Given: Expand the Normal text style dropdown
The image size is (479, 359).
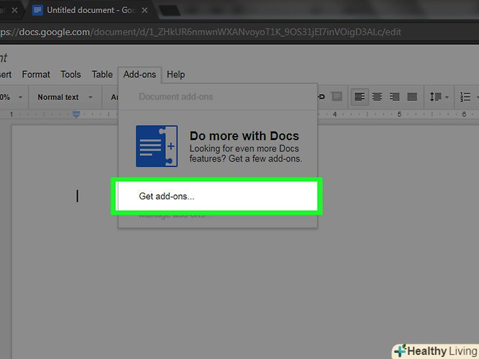Looking at the screenshot, I should (x=64, y=97).
